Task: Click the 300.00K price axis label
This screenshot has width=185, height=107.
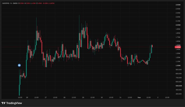Action: [179, 94]
